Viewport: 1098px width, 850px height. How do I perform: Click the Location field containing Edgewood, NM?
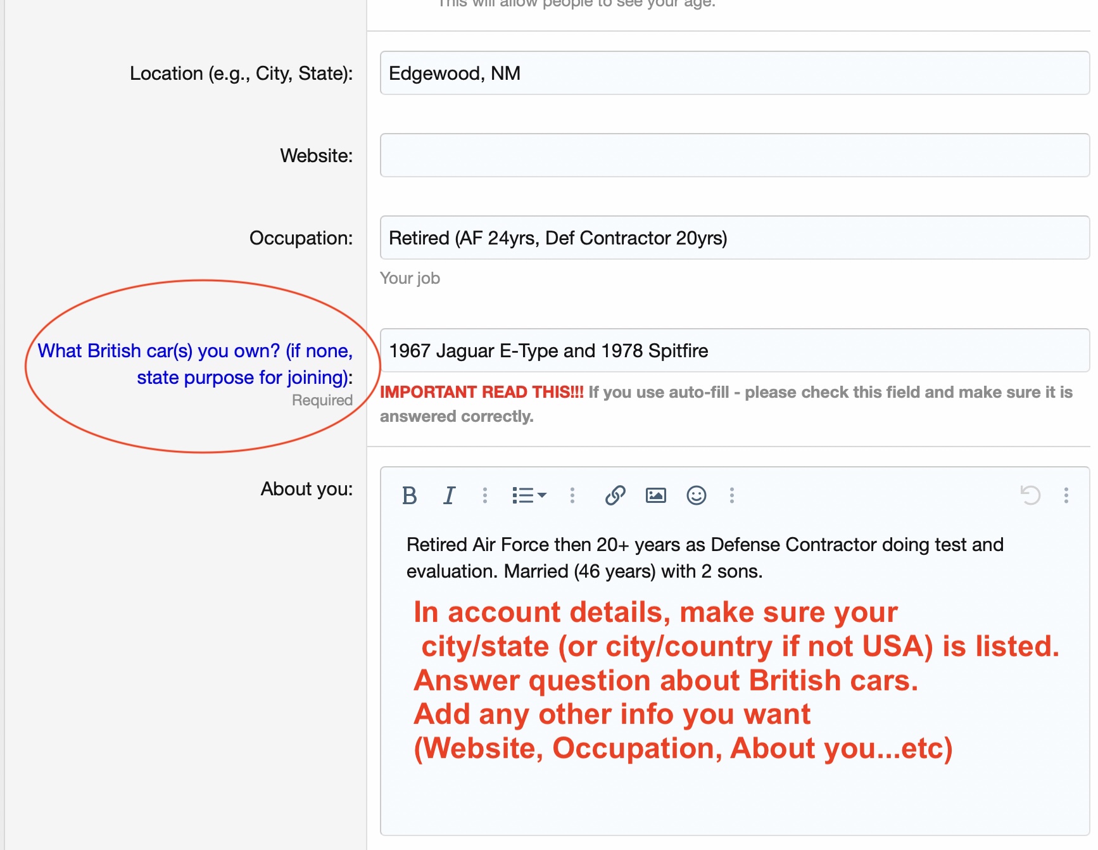[x=735, y=73]
